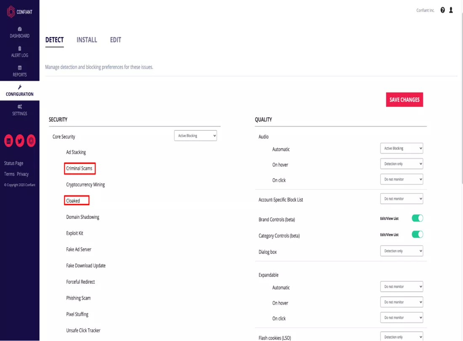
Task: Select the Domain Shadowing item
Action: [82, 217]
